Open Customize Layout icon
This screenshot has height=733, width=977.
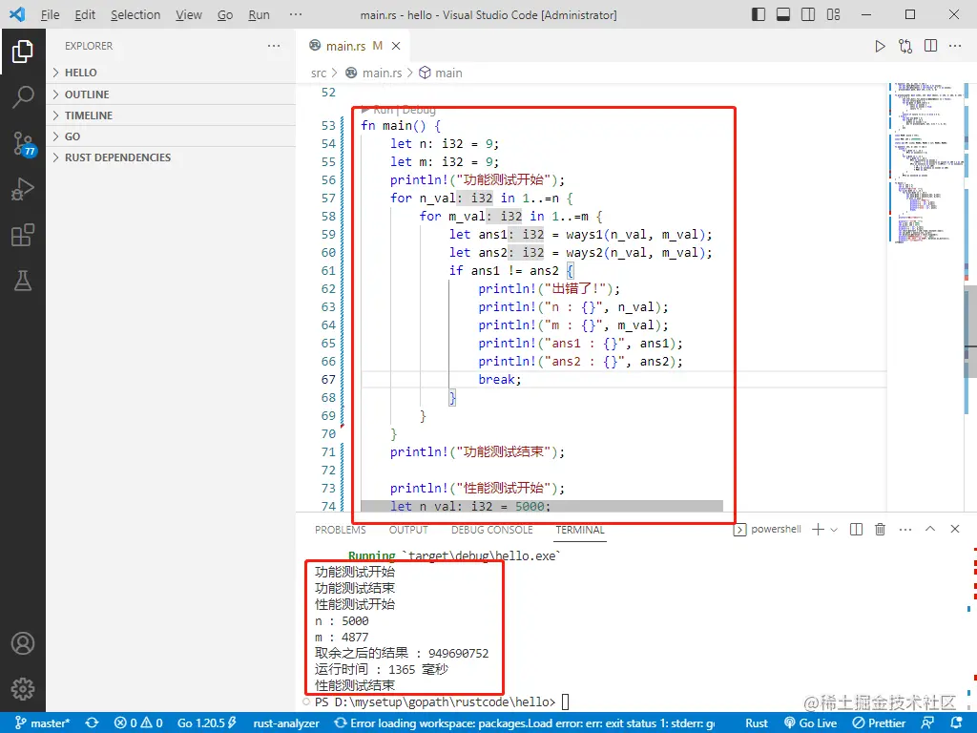click(833, 14)
